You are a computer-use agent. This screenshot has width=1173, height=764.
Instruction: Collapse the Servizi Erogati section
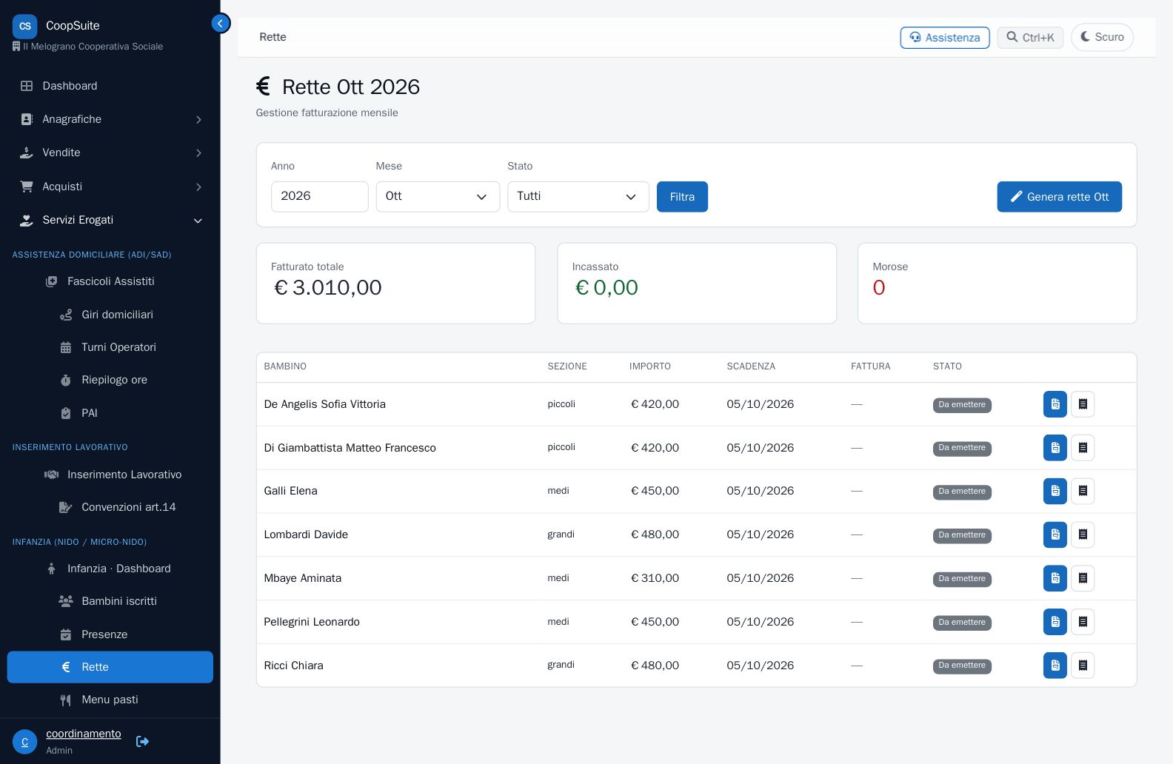click(110, 220)
